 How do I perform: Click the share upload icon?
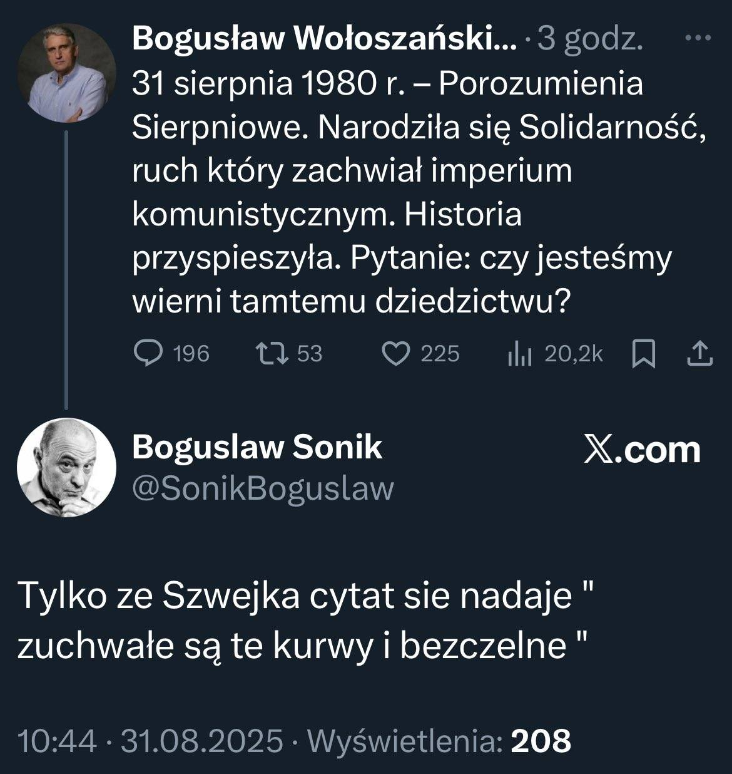click(699, 354)
